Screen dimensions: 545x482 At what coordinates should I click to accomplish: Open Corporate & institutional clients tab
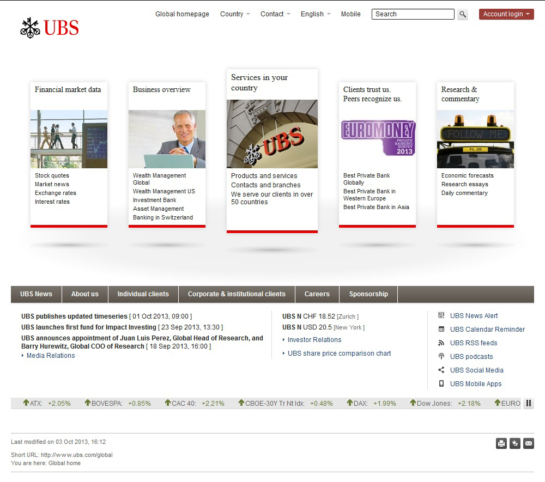(x=237, y=294)
